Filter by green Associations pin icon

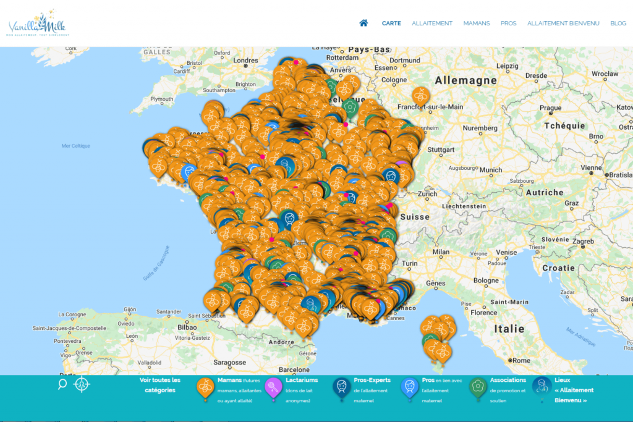click(x=477, y=388)
